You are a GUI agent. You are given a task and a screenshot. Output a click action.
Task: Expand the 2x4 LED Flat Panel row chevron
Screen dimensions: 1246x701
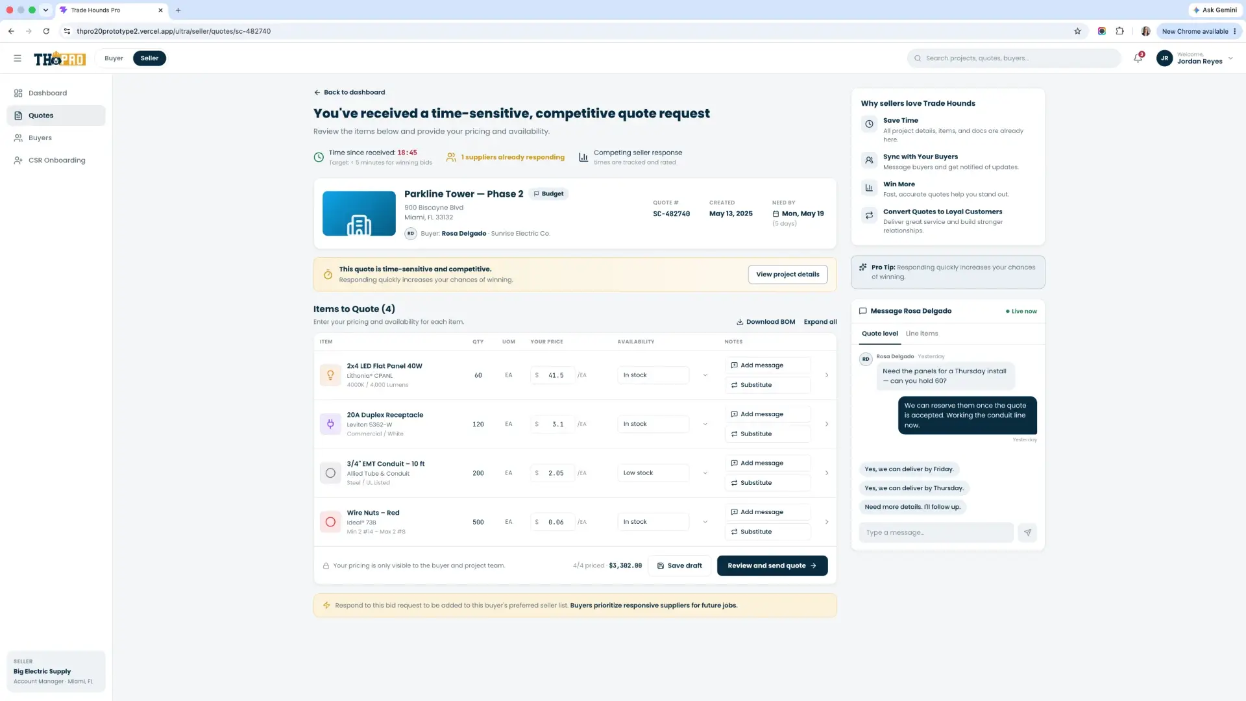click(826, 375)
